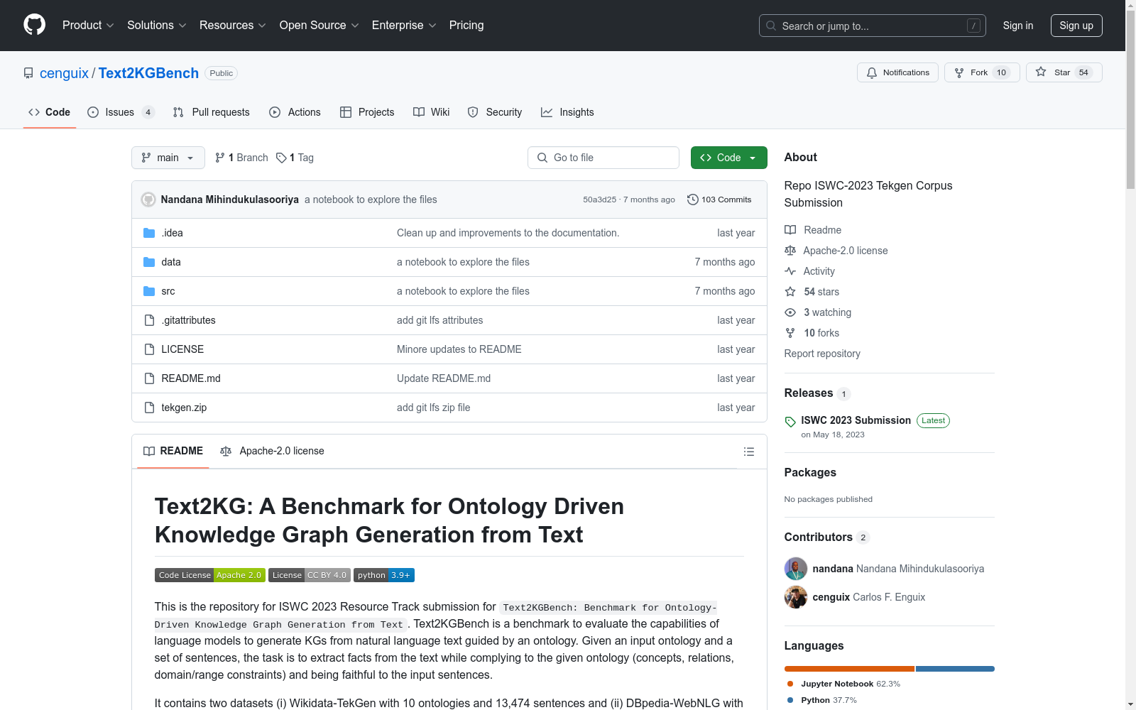Click the ISWC 2023 release tag icon
1136x710 pixels.
coord(790,422)
